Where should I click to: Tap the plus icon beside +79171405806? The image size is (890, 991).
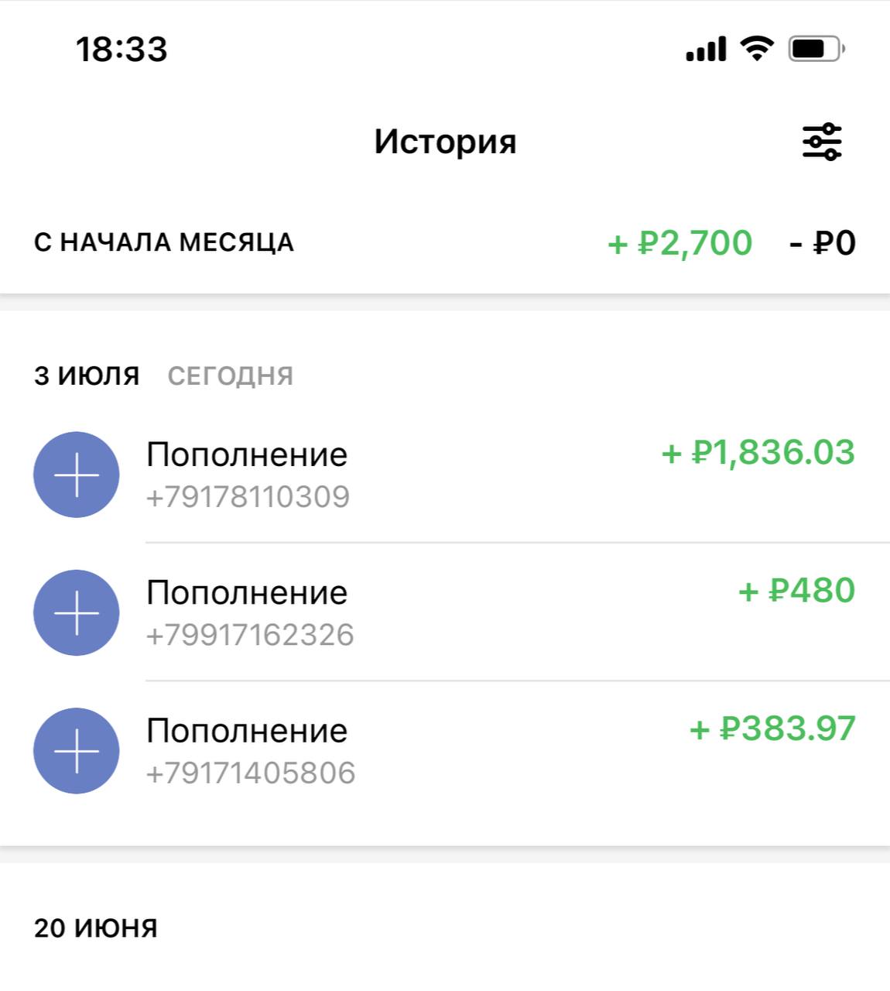click(77, 750)
